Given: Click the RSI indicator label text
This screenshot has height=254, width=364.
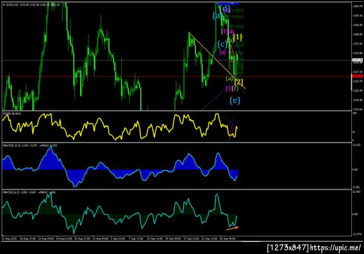Looking at the screenshot, I should pos(12,113).
